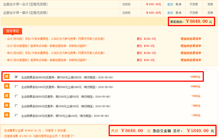Uncheck the 2800元 coupon checkbox
This screenshot has width=218, height=138.
click(16, 77)
